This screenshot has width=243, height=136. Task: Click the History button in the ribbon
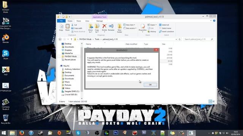[x=152, y=31]
